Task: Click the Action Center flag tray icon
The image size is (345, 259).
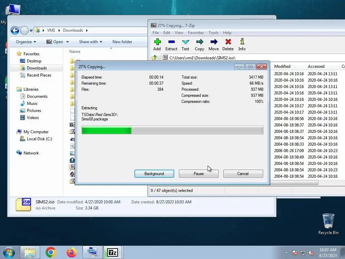Action: 295,253
